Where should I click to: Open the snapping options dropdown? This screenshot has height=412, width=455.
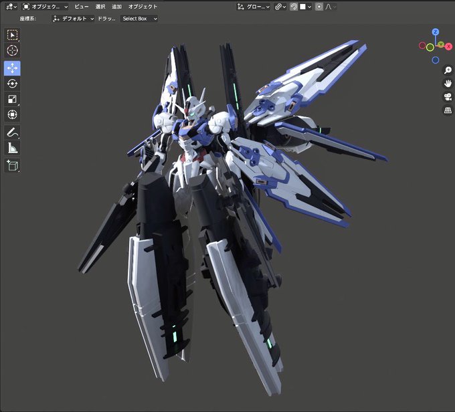tap(305, 7)
